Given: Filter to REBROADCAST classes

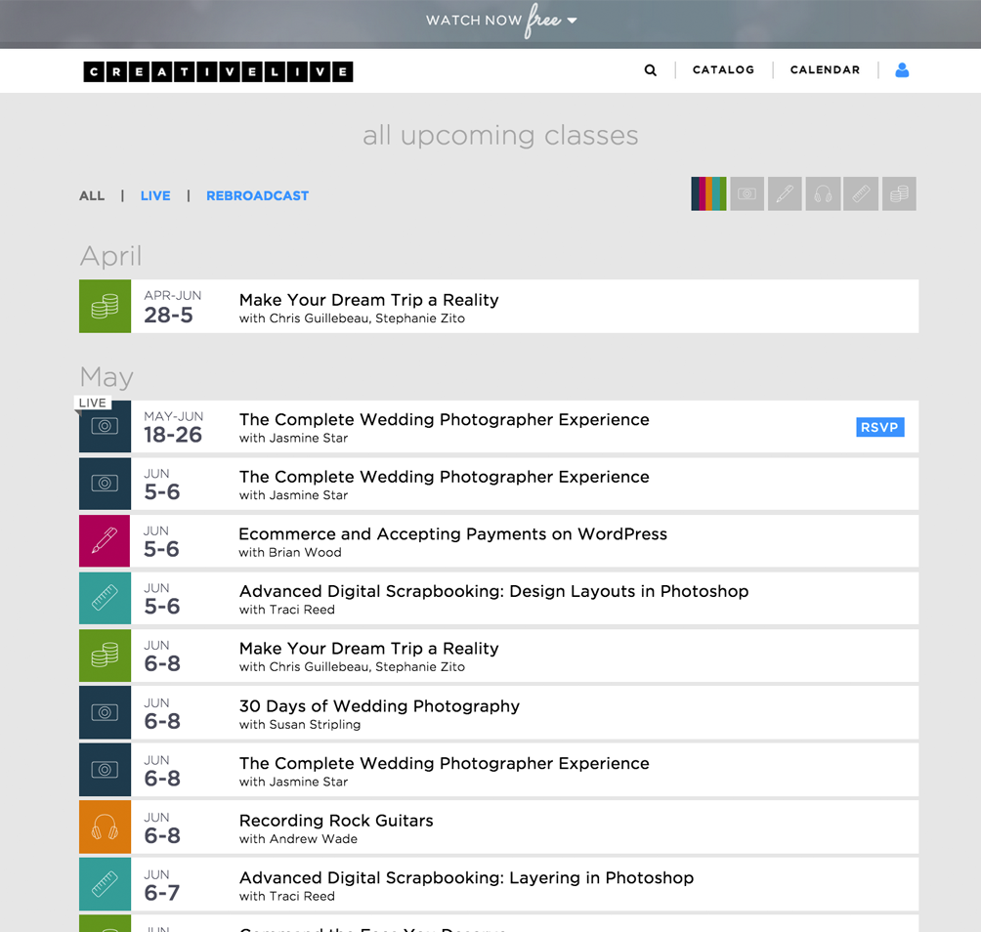Looking at the screenshot, I should coord(257,195).
